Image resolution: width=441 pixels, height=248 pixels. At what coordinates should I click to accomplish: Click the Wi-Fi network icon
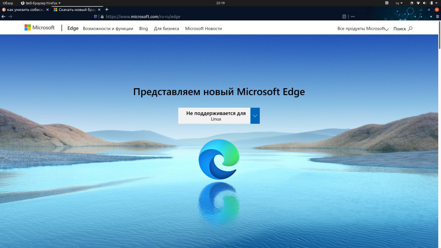tap(418, 3)
